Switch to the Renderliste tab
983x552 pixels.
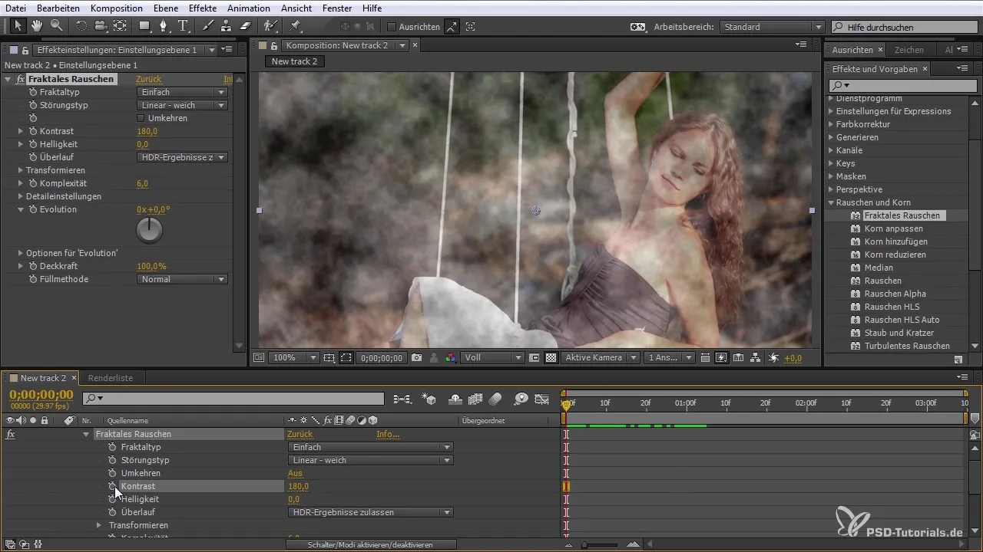[111, 378]
